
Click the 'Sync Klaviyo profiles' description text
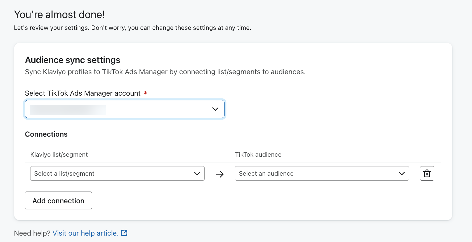165,72
